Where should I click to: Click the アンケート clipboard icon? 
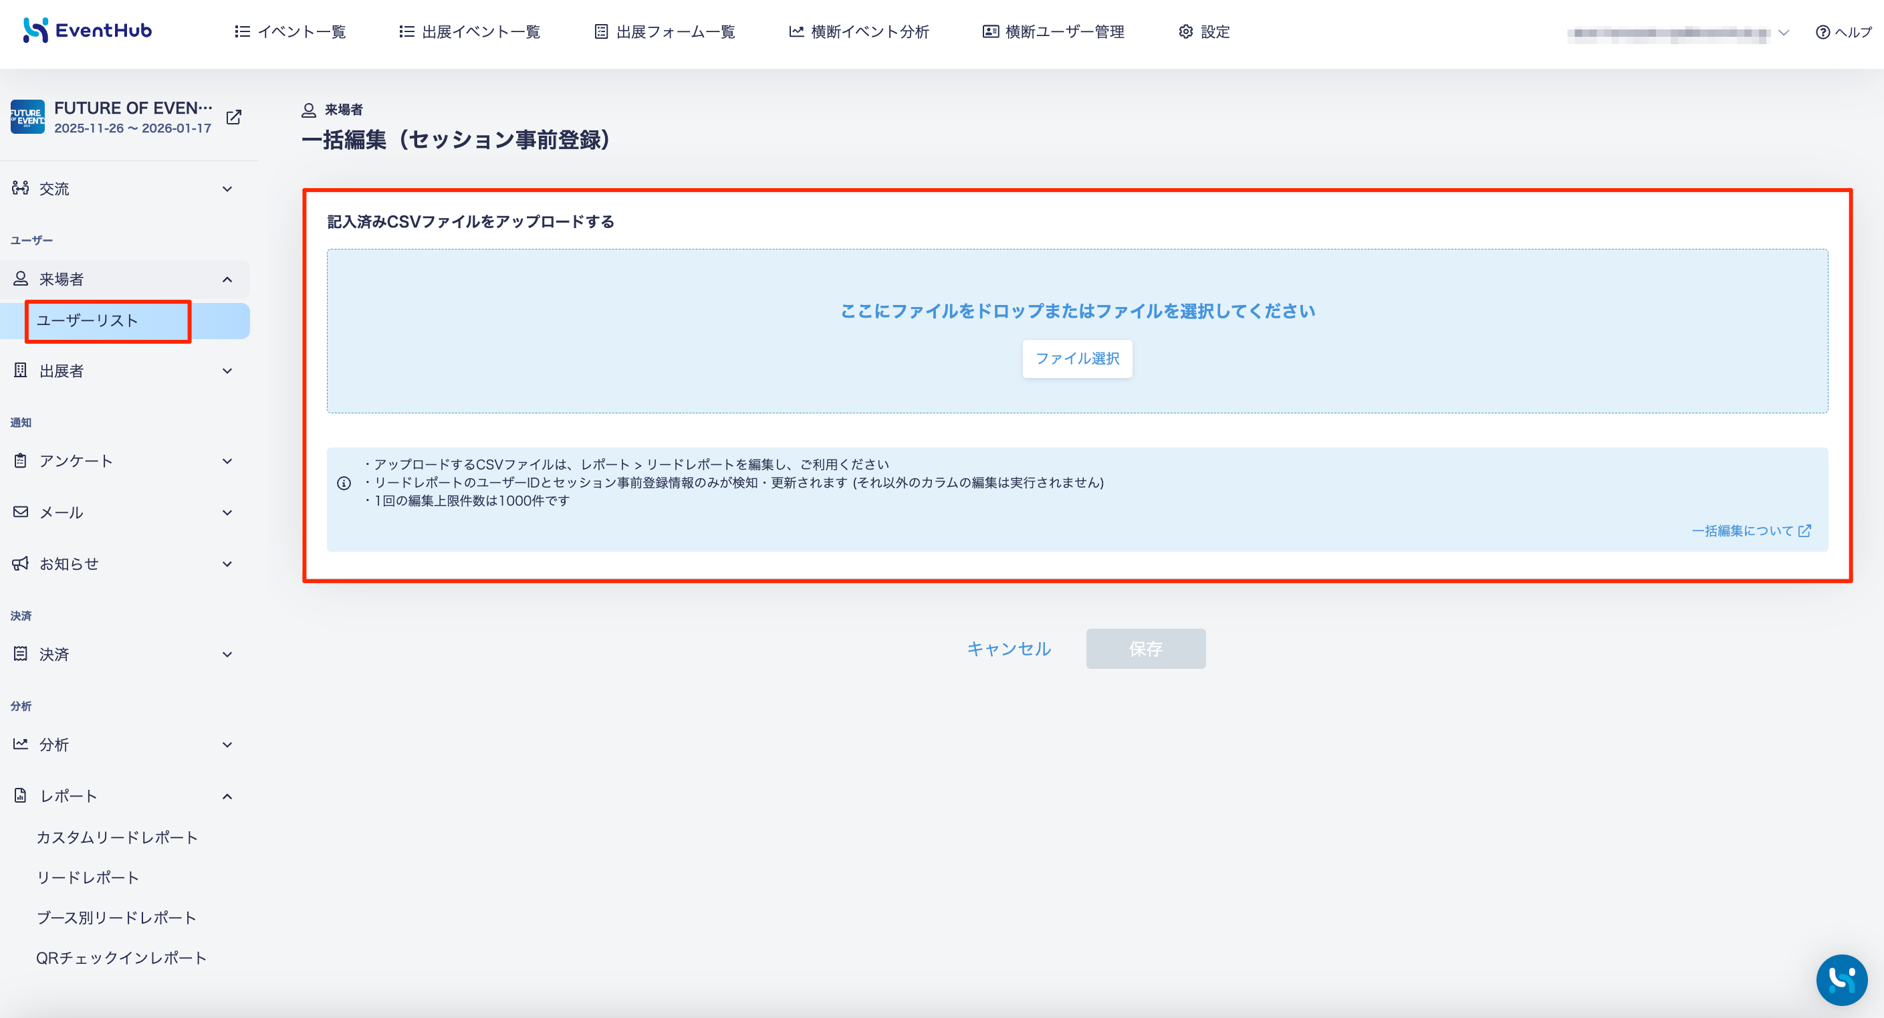[x=21, y=460]
